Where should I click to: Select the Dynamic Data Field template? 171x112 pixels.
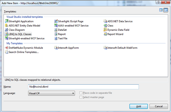pos(118,30)
